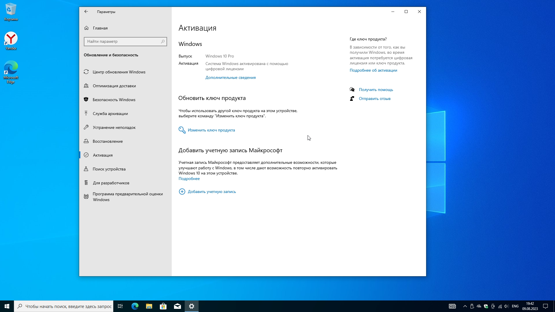Click Получить помощь link

pyautogui.click(x=376, y=90)
